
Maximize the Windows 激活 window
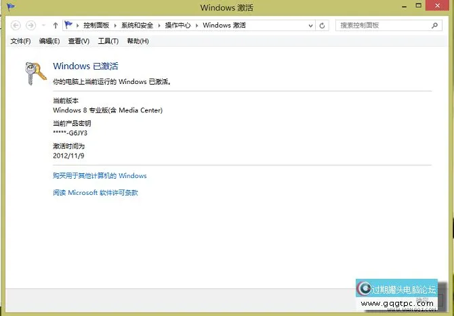pos(418,5)
